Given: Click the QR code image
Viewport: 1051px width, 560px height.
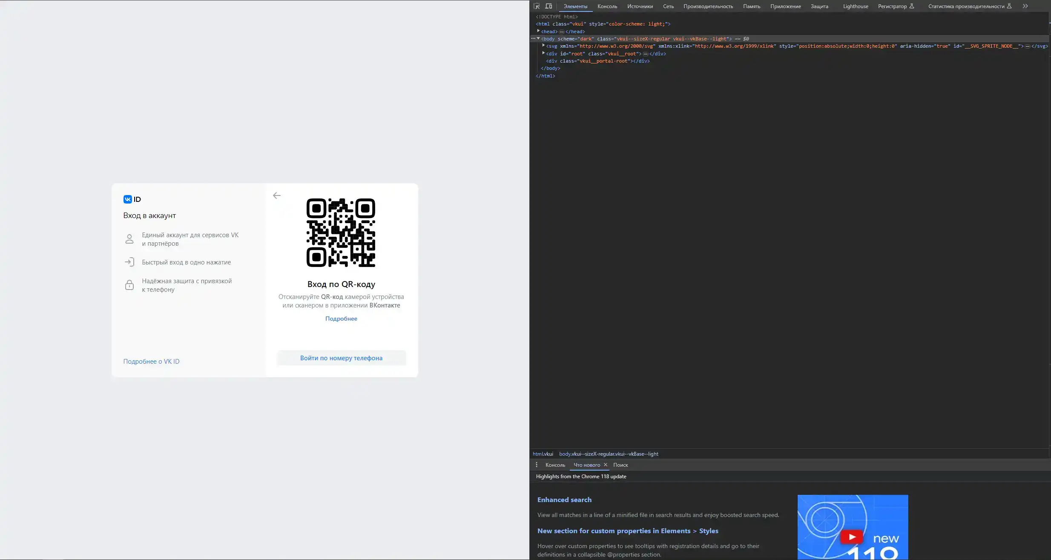Looking at the screenshot, I should [x=341, y=233].
